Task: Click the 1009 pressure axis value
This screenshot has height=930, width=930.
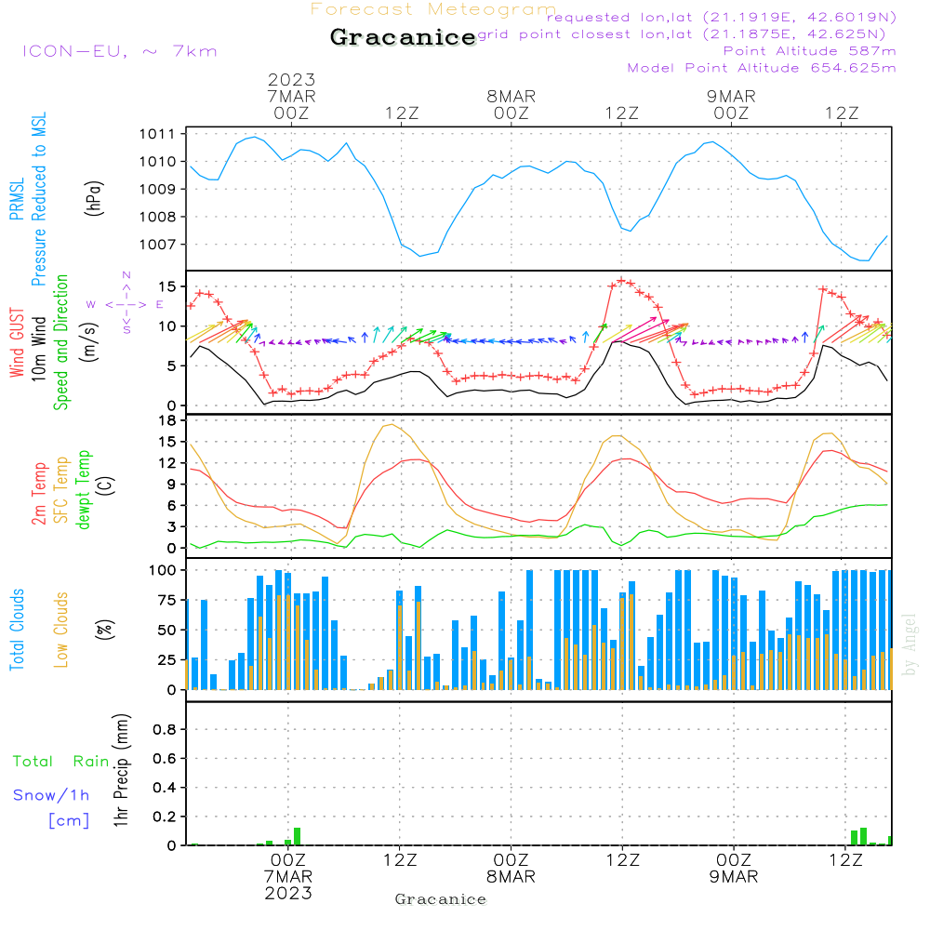Action: [x=157, y=189]
